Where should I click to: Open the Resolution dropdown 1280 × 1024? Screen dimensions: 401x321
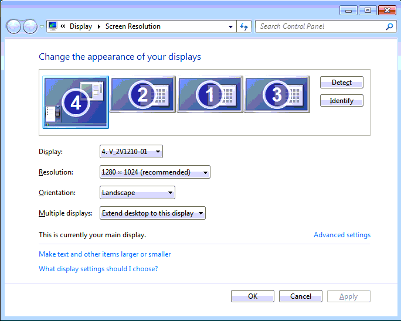coord(155,172)
